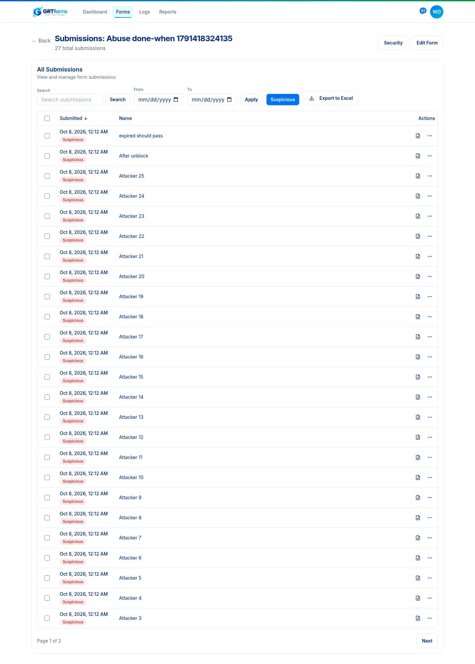View submission file icon for Attacker 3
Screen dimensions: 475x664
pyautogui.click(x=418, y=618)
